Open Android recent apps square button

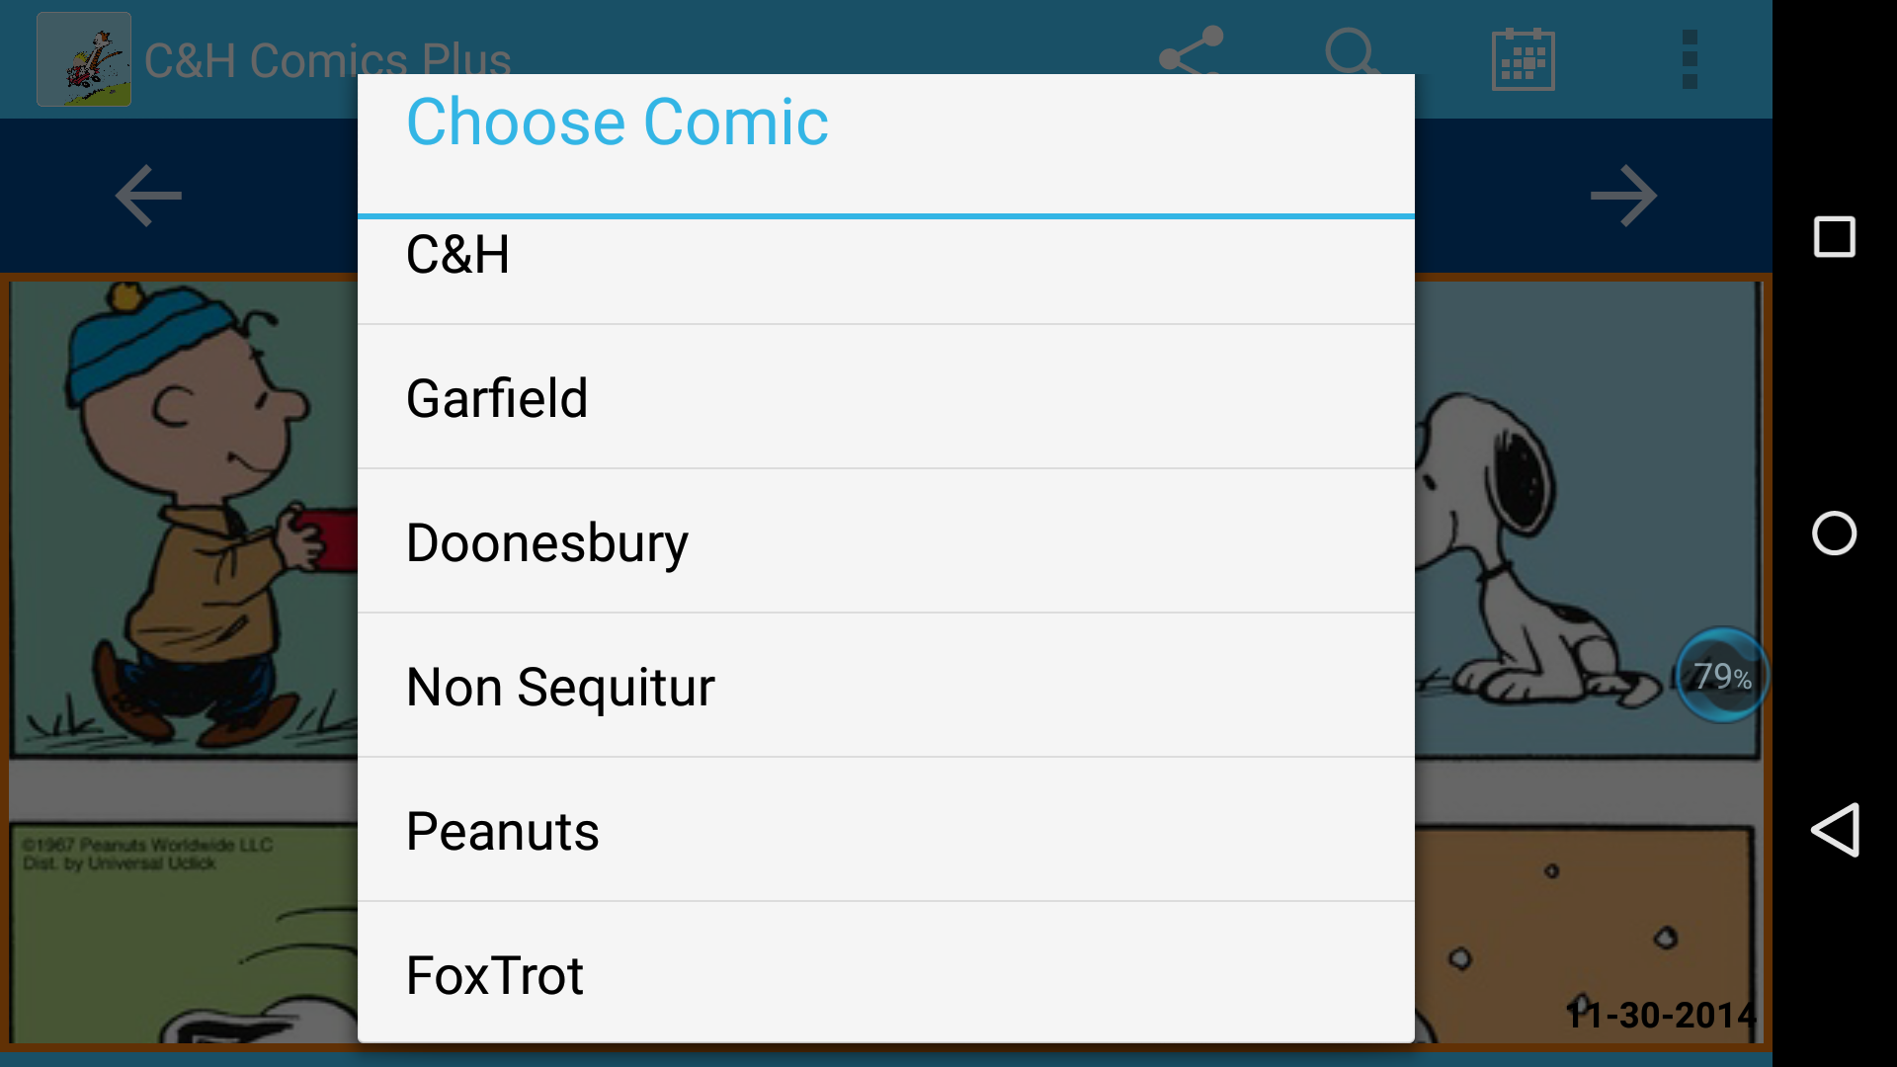click(x=1834, y=237)
